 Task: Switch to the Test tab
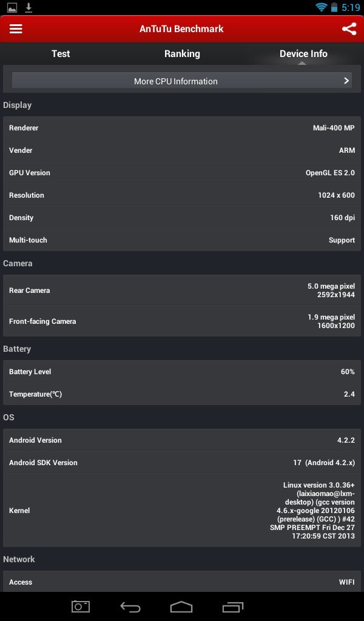point(61,53)
